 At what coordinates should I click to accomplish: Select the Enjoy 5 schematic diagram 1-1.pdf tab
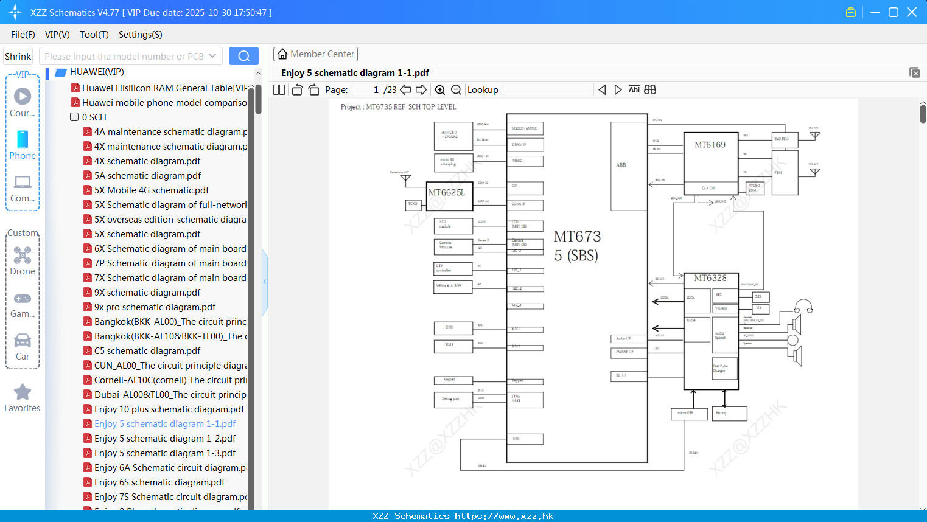pos(355,73)
